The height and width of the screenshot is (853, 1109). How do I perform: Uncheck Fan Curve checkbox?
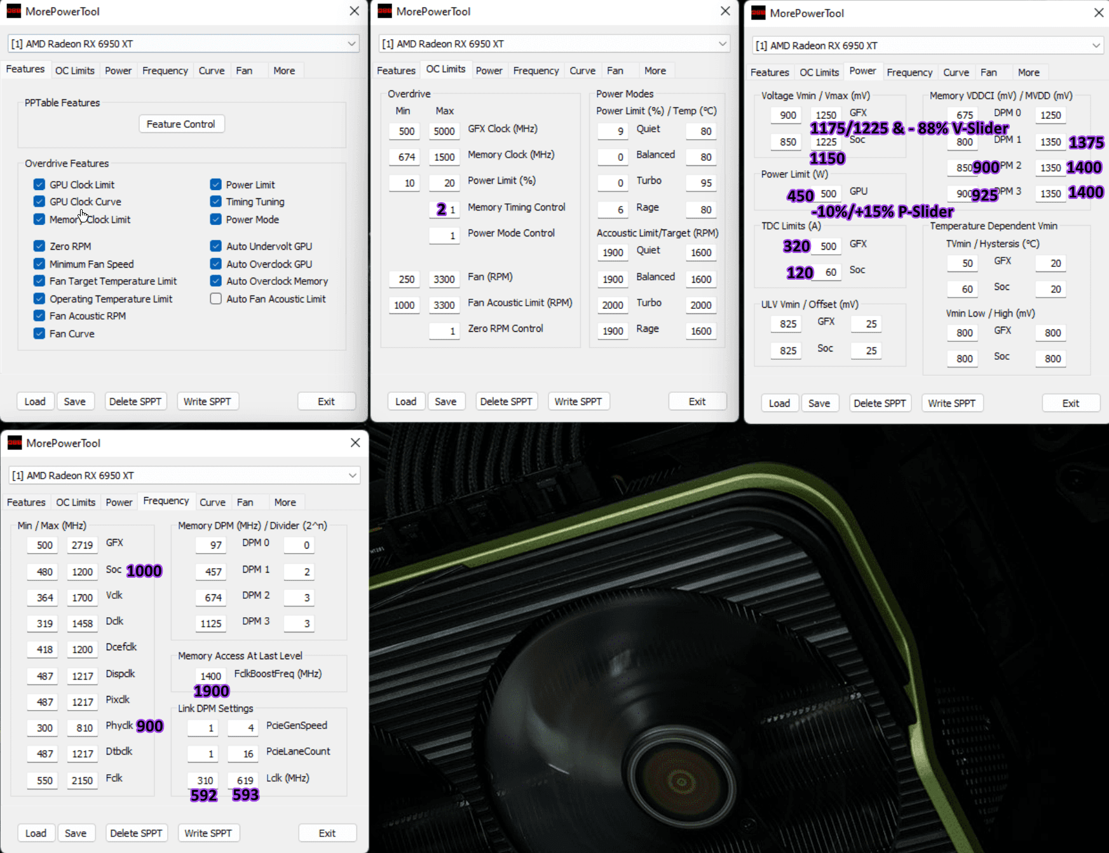click(39, 334)
